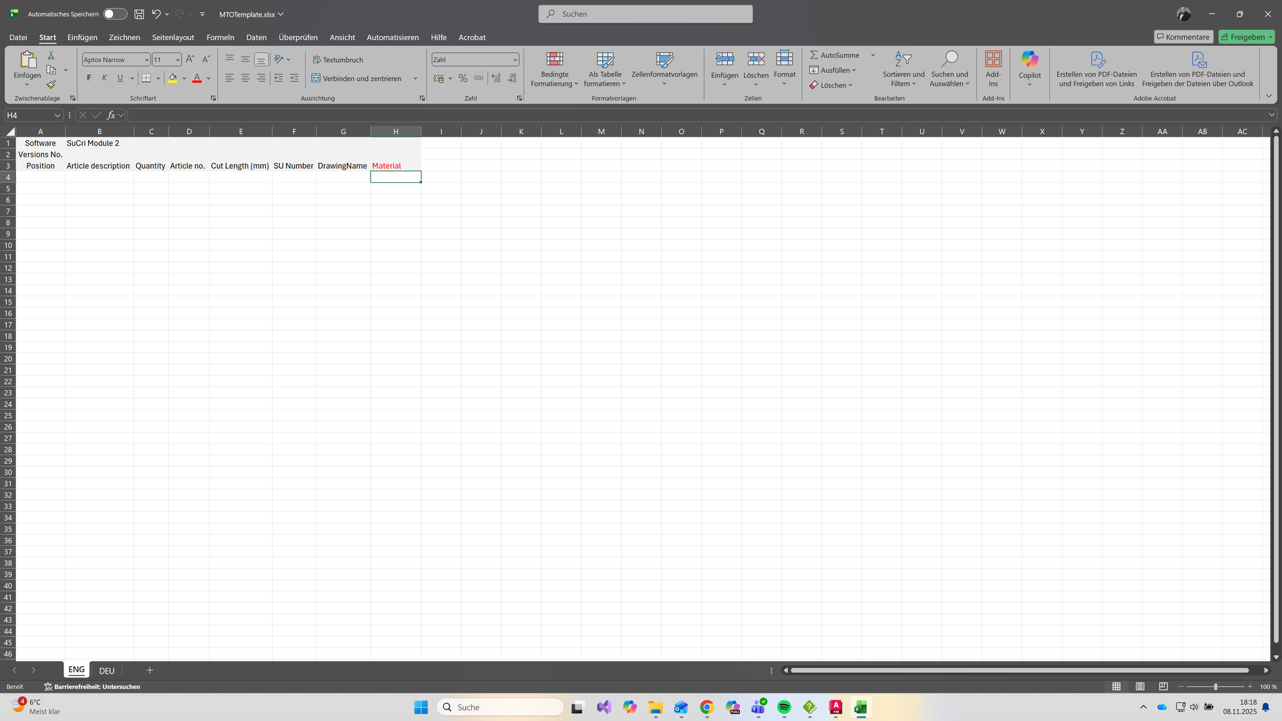Add a new sheet with plus button
Screen dimensions: 1282x721
150,670
